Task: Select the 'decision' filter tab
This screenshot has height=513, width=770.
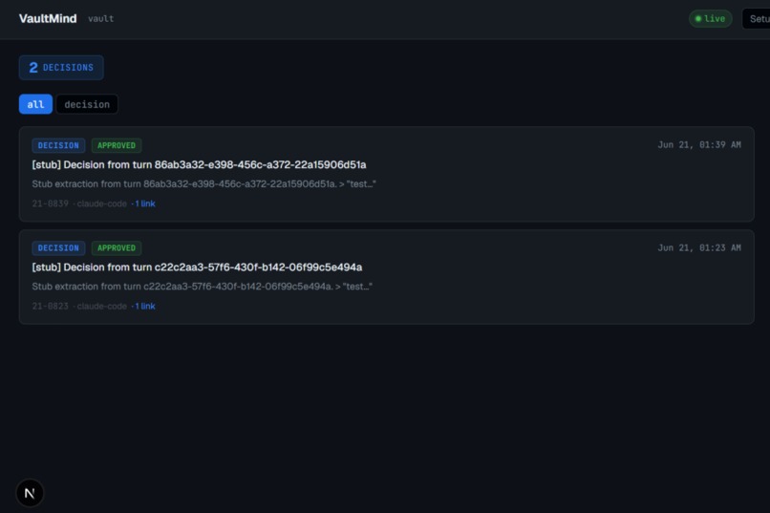Action: (87, 104)
